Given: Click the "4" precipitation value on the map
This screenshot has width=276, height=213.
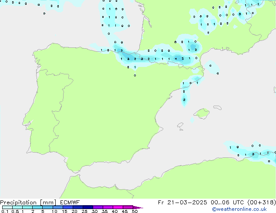Looking at the screenshot, I should coord(176,59).
